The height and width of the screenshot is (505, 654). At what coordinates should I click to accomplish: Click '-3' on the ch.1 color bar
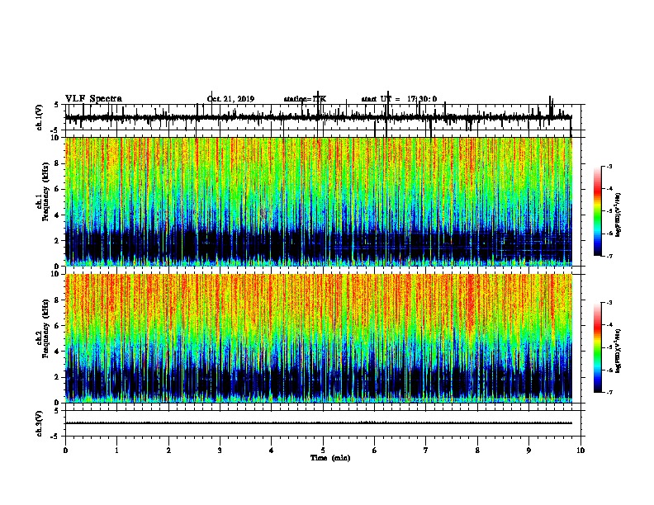[609, 166]
